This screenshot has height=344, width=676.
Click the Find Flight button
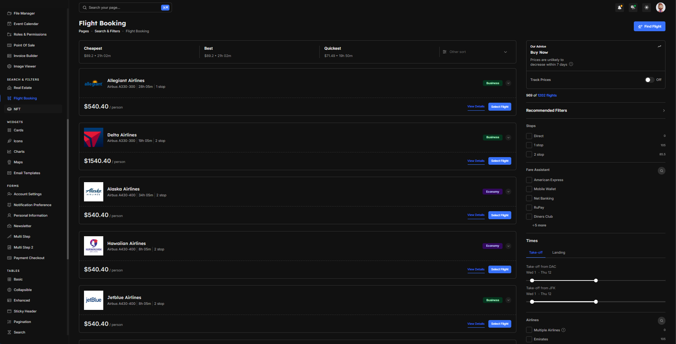[649, 26]
